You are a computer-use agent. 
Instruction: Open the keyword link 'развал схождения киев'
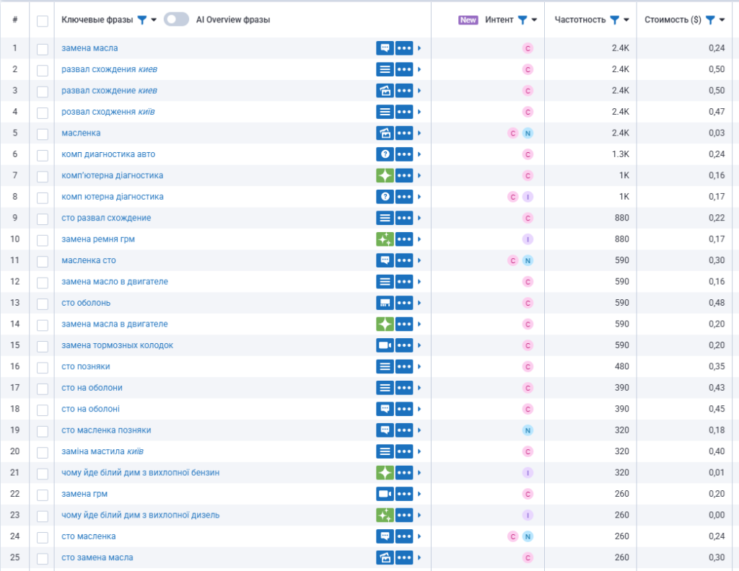(x=109, y=69)
